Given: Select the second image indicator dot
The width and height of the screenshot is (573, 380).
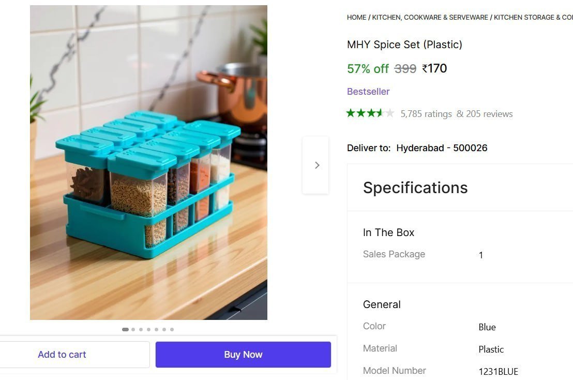Looking at the screenshot, I should 133,329.
